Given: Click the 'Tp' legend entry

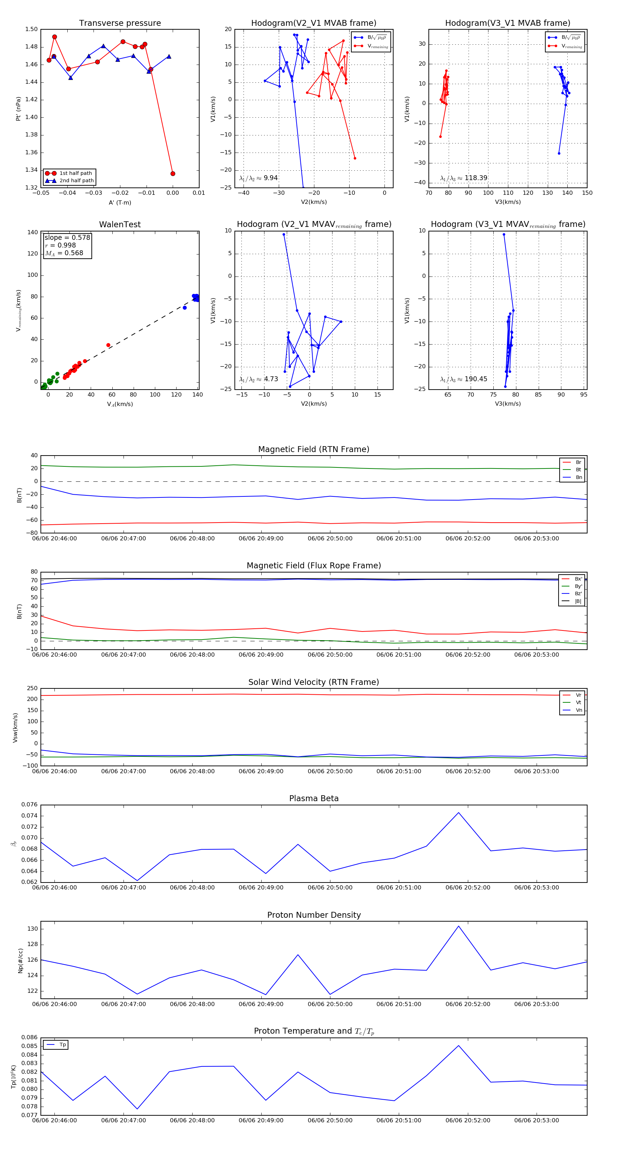Looking at the screenshot, I should point(56,1045).
